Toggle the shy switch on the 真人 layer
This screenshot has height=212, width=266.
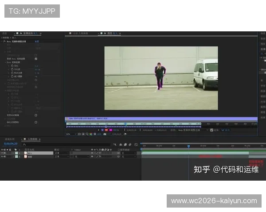click(92, 153)
